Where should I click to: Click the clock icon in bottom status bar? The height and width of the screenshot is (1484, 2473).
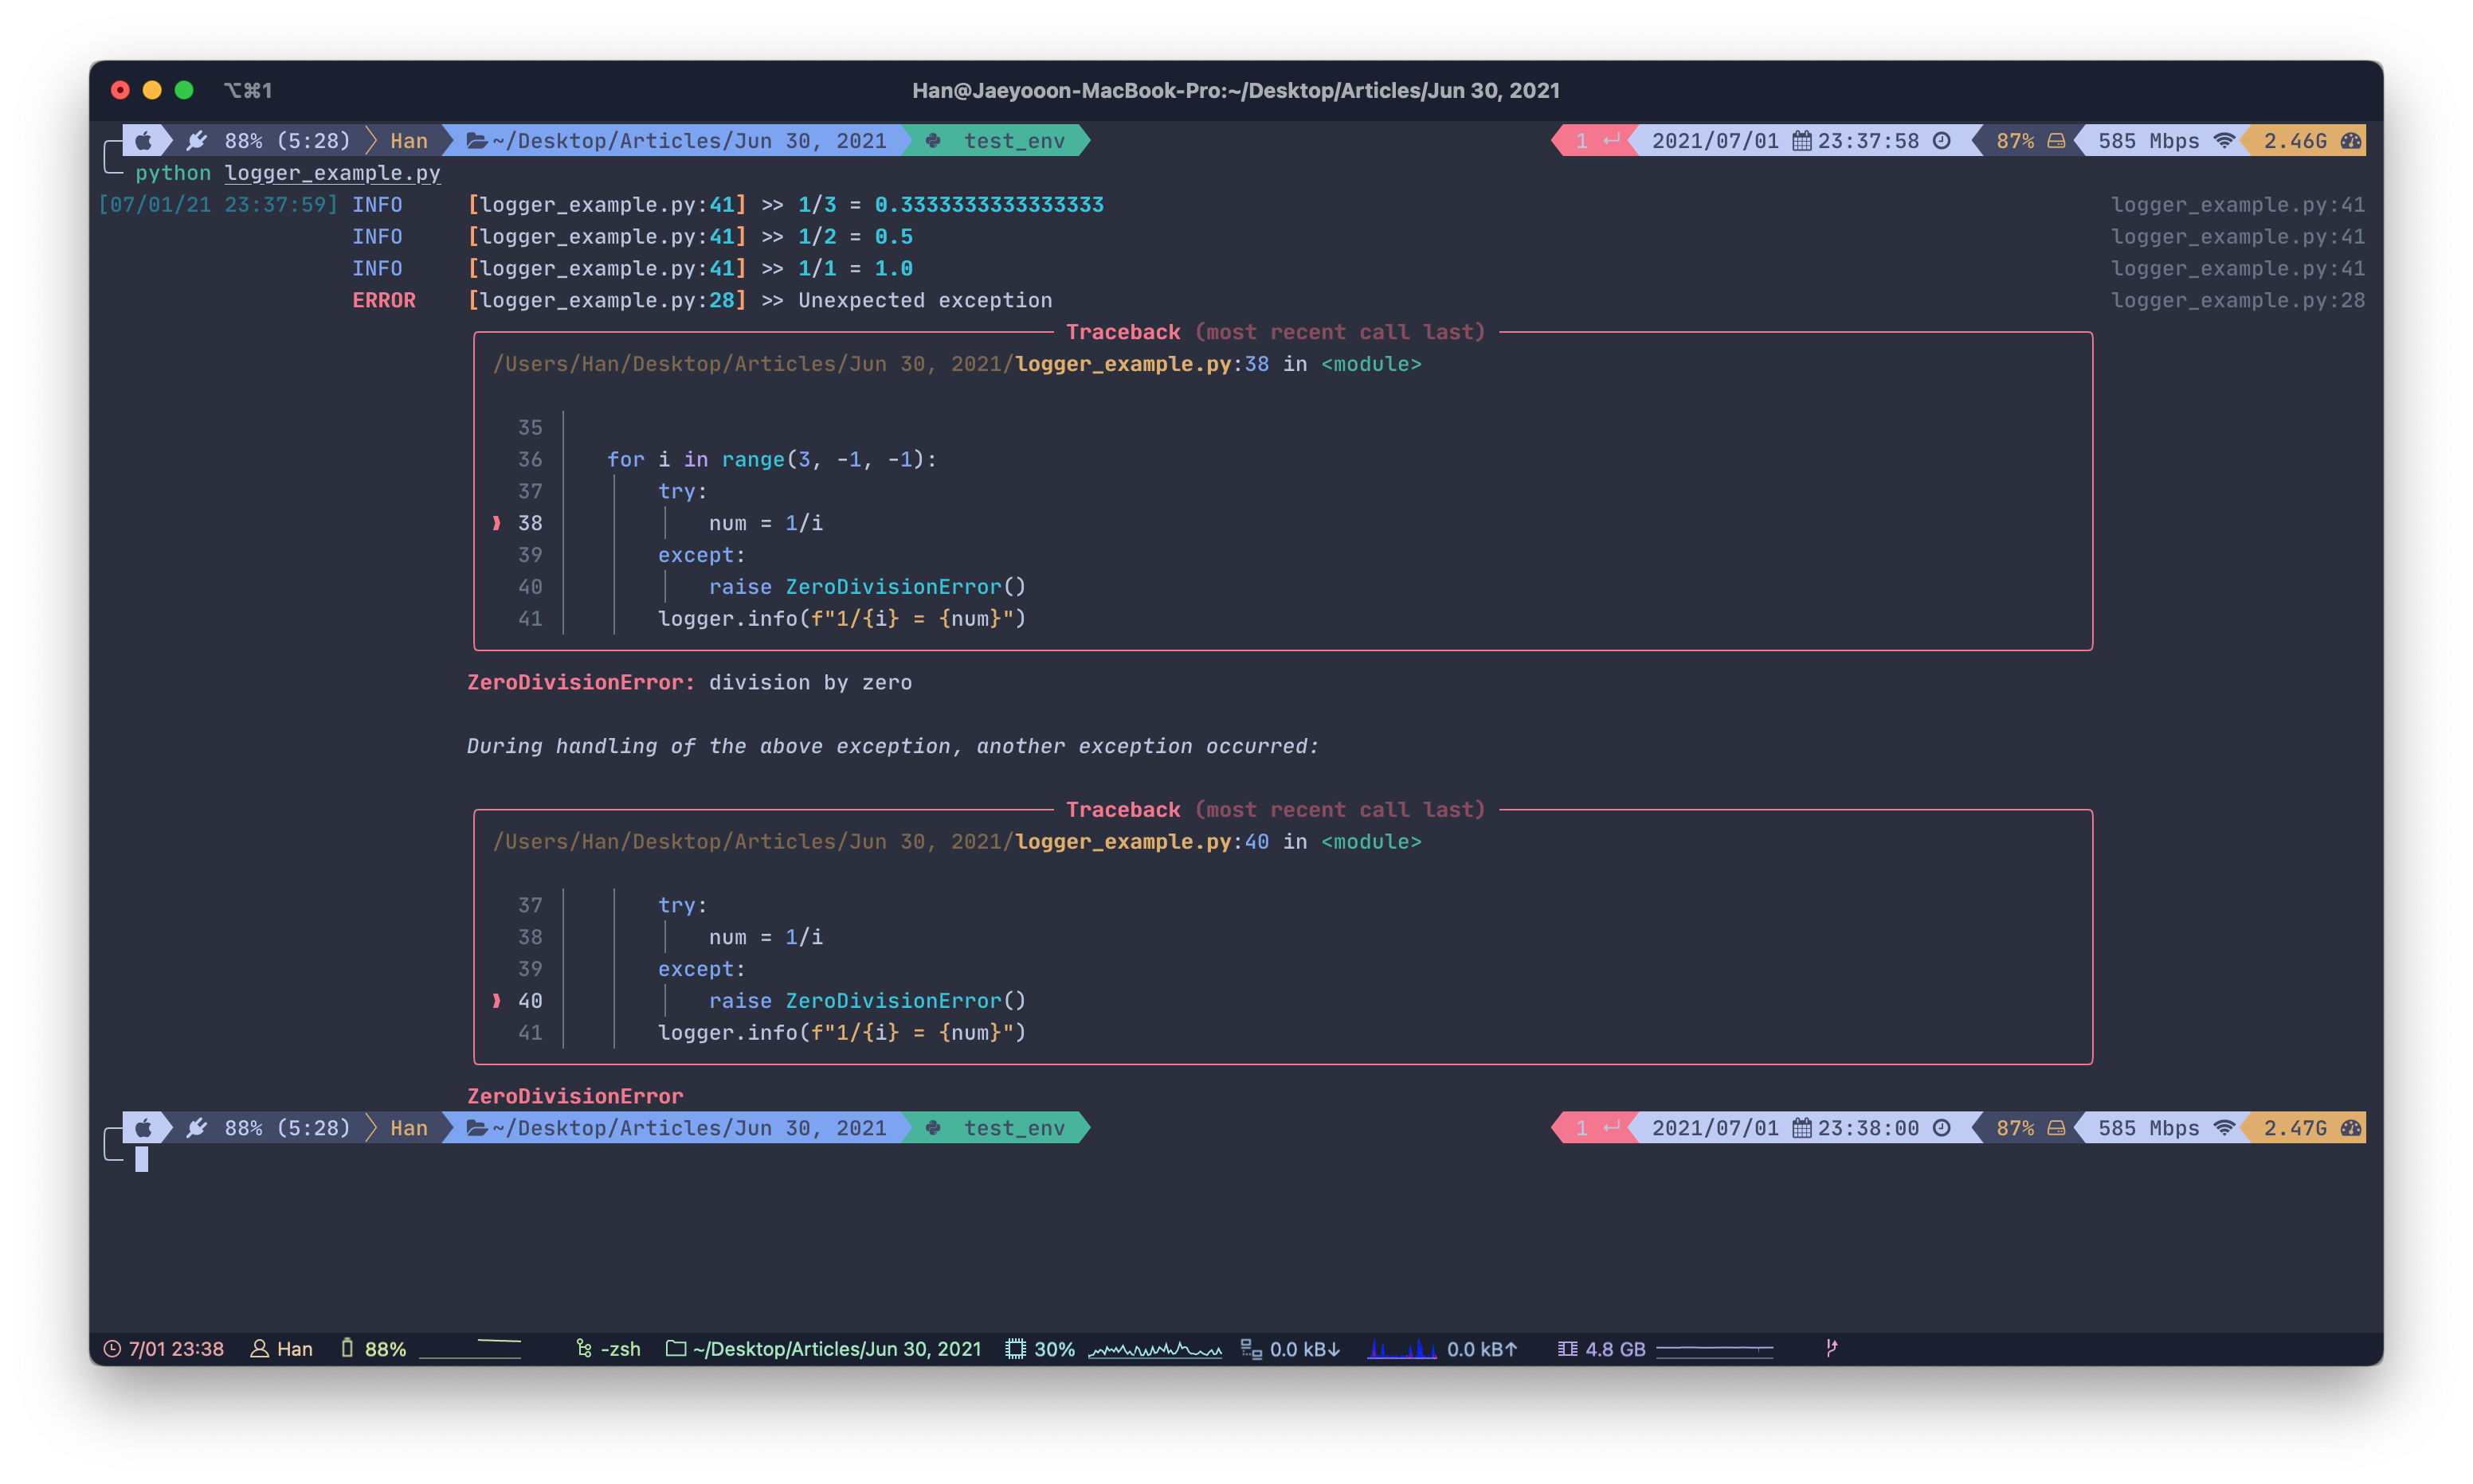tap(112, 1349)
